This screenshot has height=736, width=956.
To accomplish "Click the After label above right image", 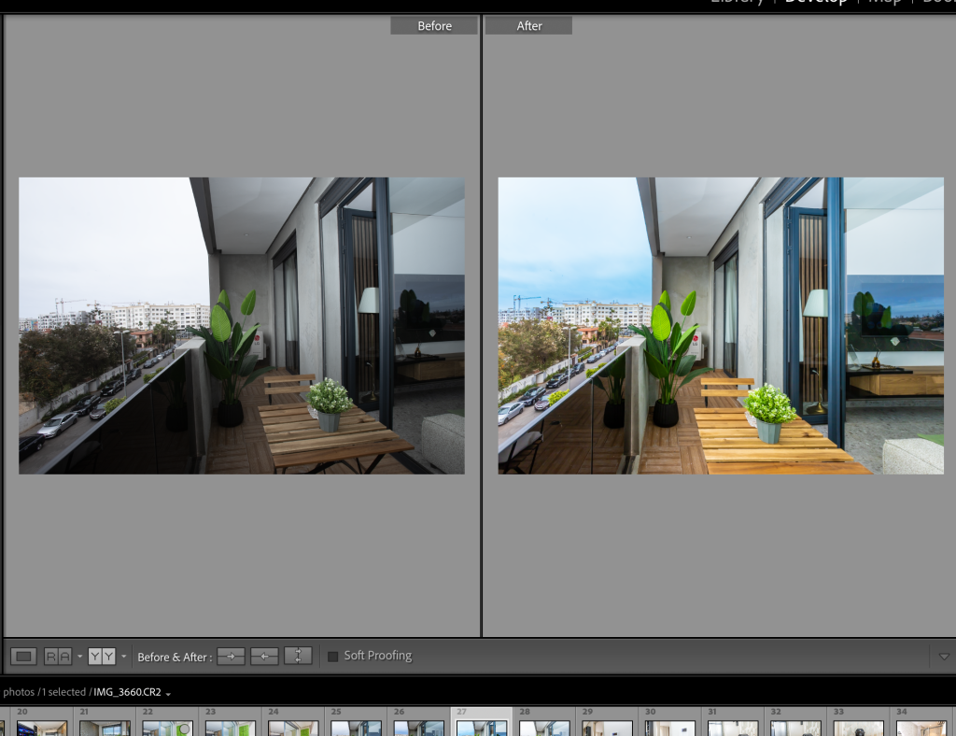I will click(x=529, y=26).
